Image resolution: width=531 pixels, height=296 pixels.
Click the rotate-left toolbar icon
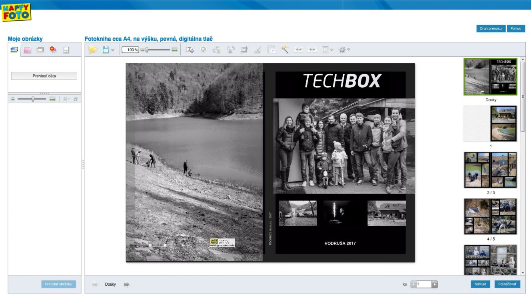(x=217, y=50)
